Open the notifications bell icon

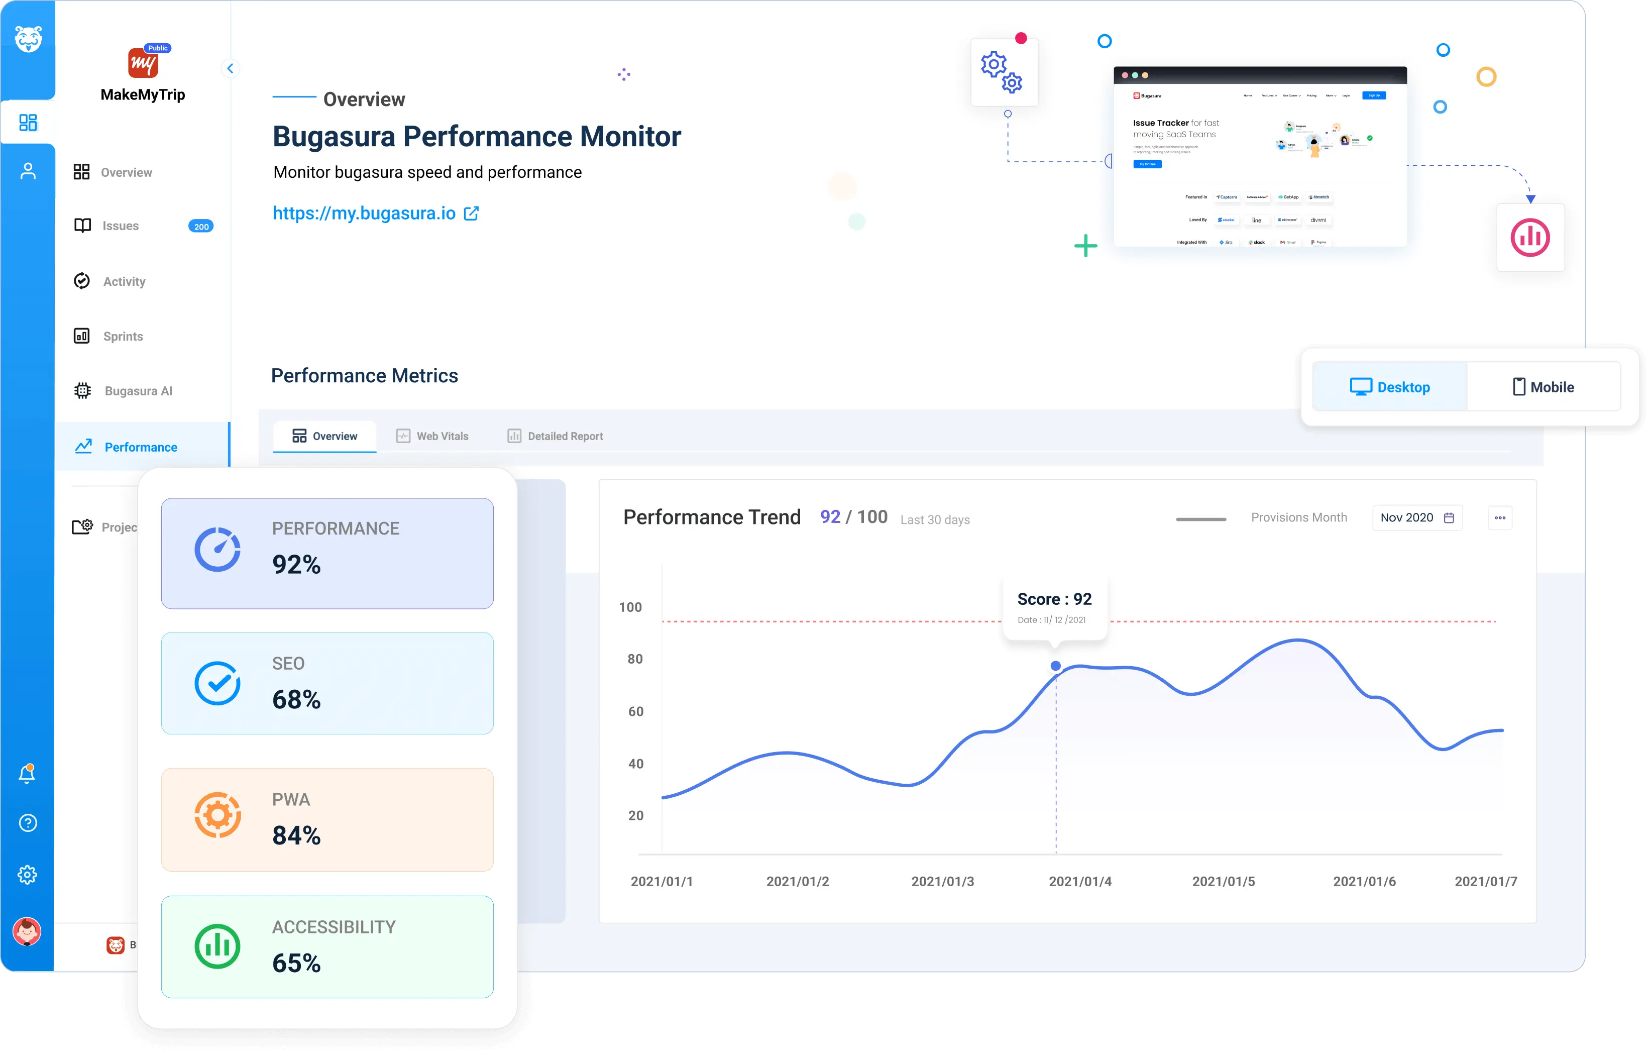tap(28, 773)
